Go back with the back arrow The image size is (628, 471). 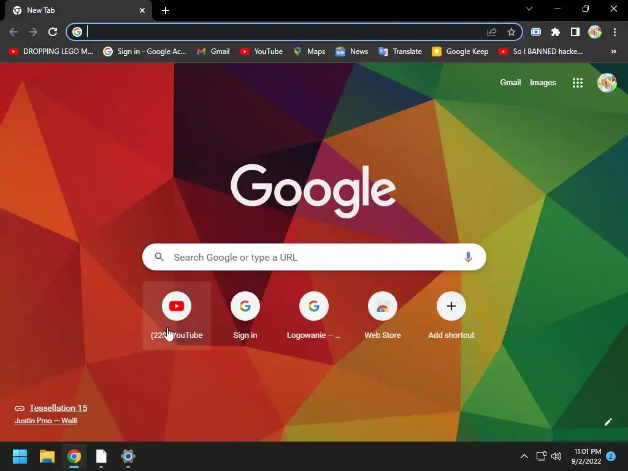(13, 32)
